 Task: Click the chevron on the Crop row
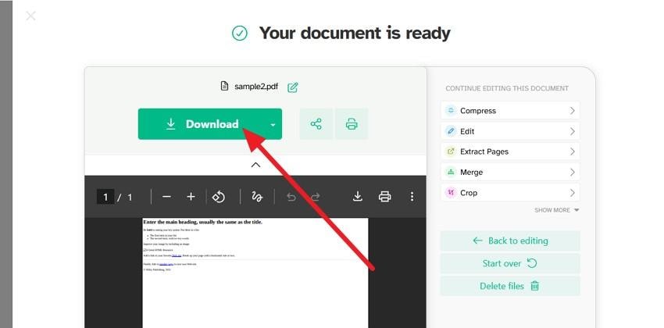572,193
